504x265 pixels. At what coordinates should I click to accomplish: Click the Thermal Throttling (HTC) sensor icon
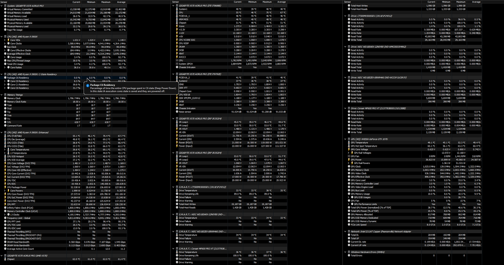coord(5,232)
